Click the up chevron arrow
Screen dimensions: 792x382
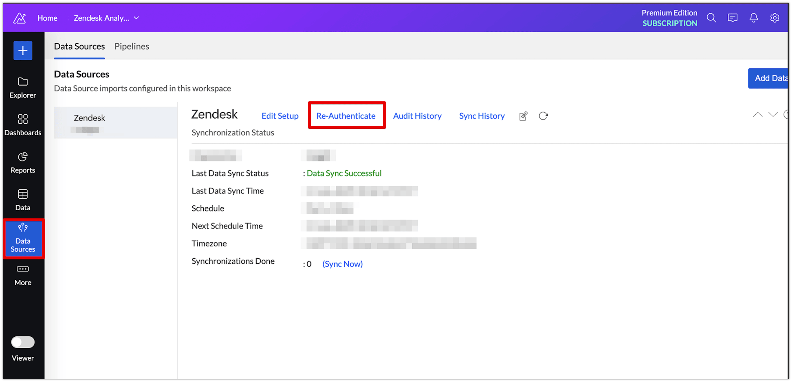pyautogui.click(x=758, y=115)
